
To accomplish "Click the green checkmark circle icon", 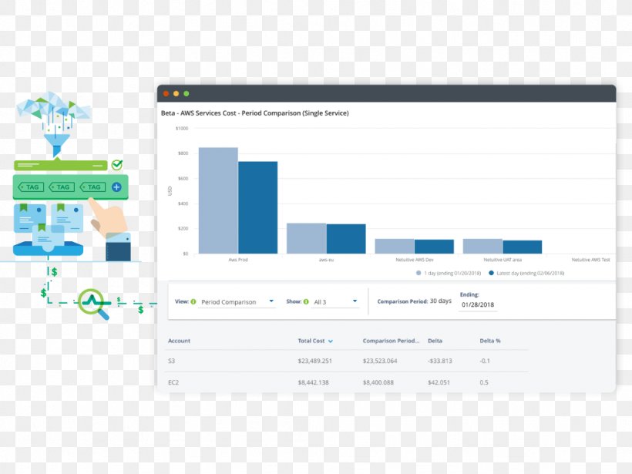I will click(117, 164).
